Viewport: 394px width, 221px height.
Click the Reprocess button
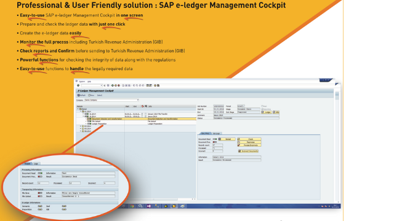click(249, 142)
